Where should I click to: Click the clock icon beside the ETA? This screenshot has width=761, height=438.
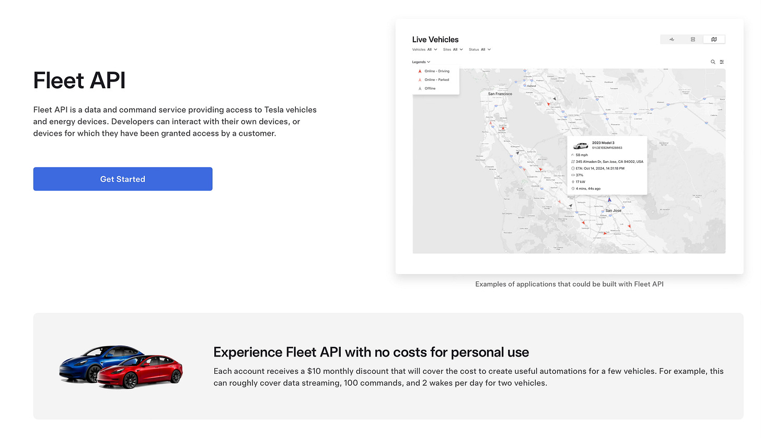[x=573, y=169]
